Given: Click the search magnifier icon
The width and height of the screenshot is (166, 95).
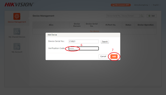Looking at the screenshot, I should tap(142, 16).
